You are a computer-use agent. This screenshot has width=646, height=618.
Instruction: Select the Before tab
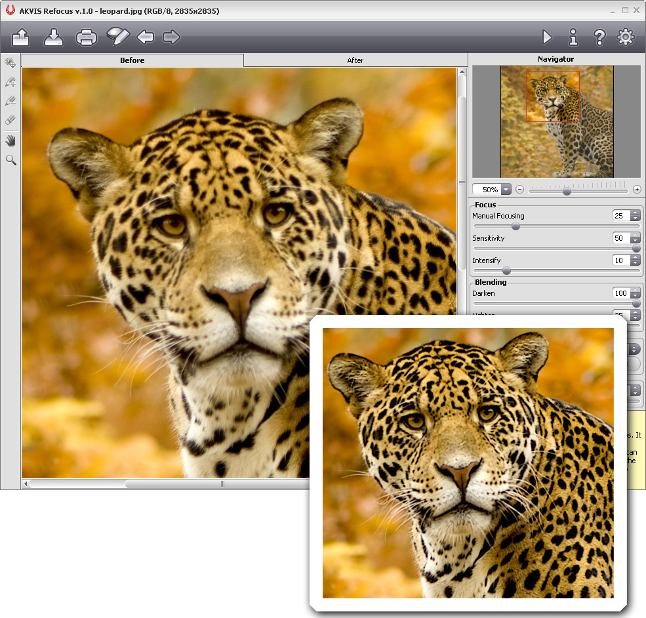coord(132,60)
